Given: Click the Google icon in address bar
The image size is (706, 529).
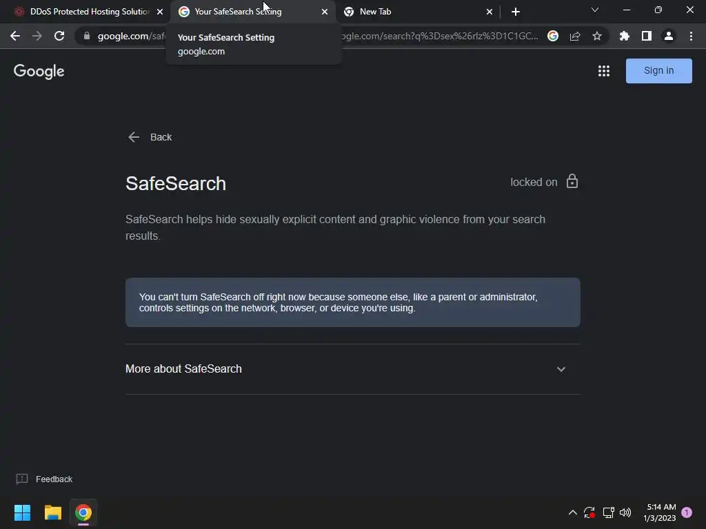Looking at the screenshot, I should pos(553,36).
